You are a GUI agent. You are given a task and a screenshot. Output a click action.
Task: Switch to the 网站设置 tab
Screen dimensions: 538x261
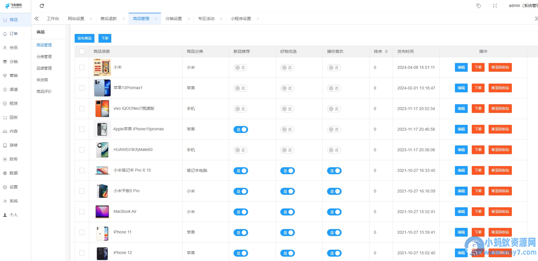[x=76, y=19]
